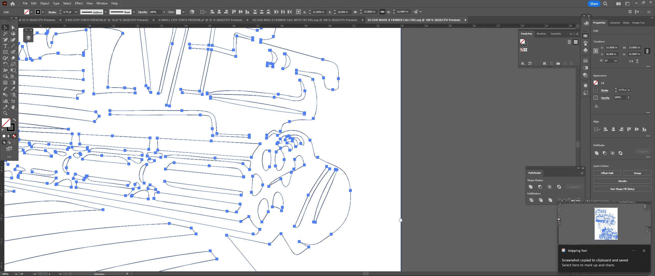Viewport: 655px width, 276px height.
Task: Select the Magic Wand tool
Action: tap(5, 34)
